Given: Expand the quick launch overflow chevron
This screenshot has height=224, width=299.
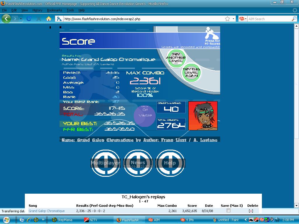Looking at the screenshot, I should (x=43, y=219).
